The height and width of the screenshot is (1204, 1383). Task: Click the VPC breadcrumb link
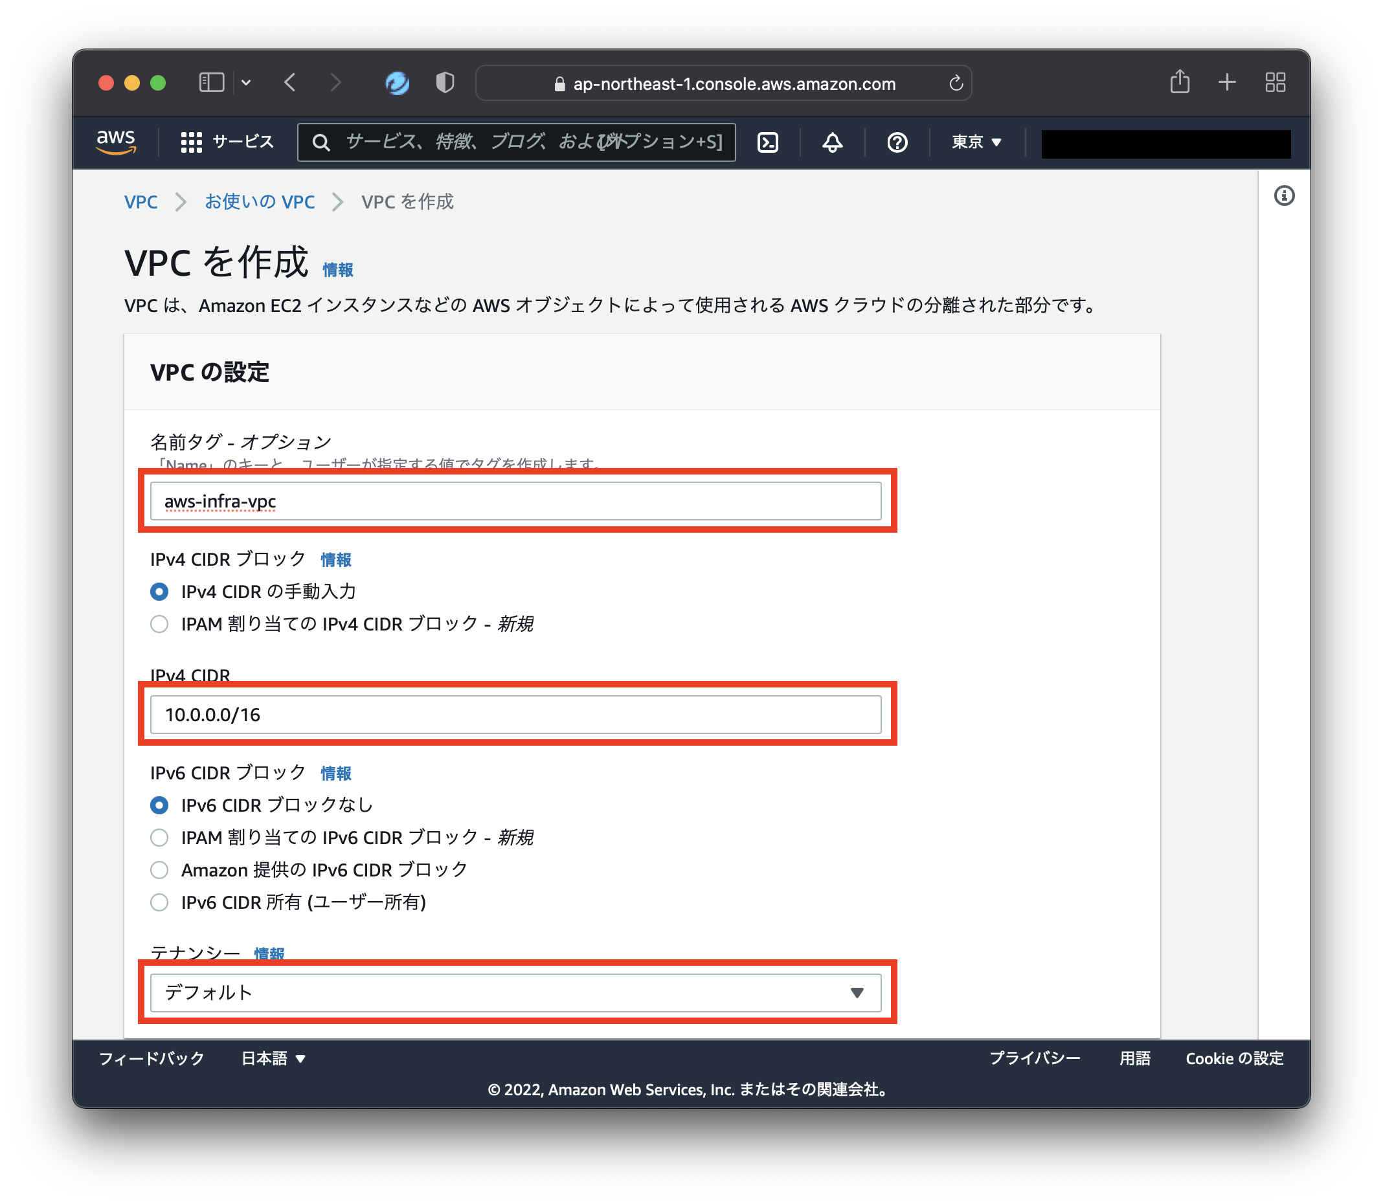(x=141, y=201)
